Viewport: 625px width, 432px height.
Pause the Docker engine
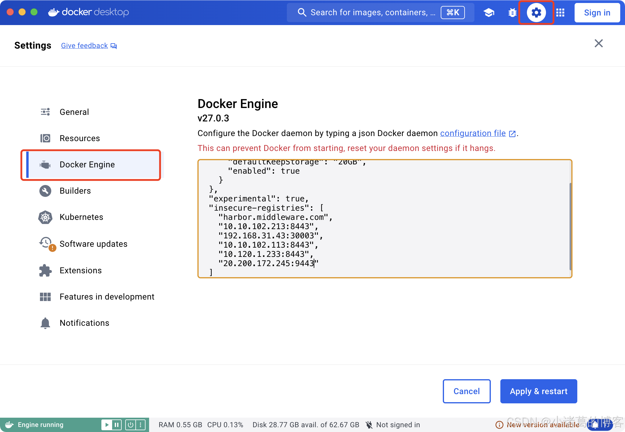pos(117,425)
